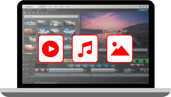
Task: Click the notification bell icon
Action: point(144,7)
